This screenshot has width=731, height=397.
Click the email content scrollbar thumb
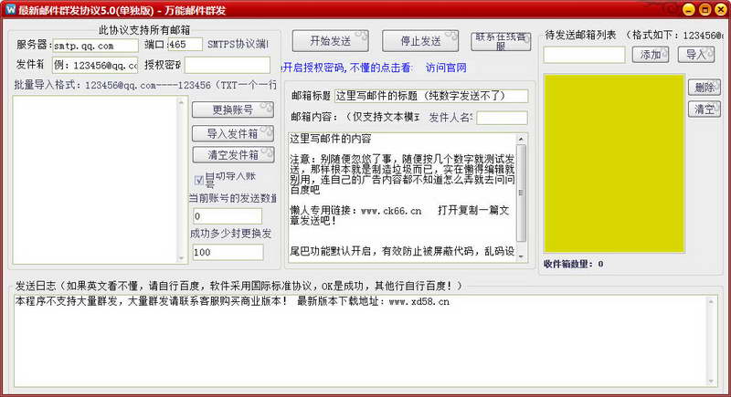[521, 193]
